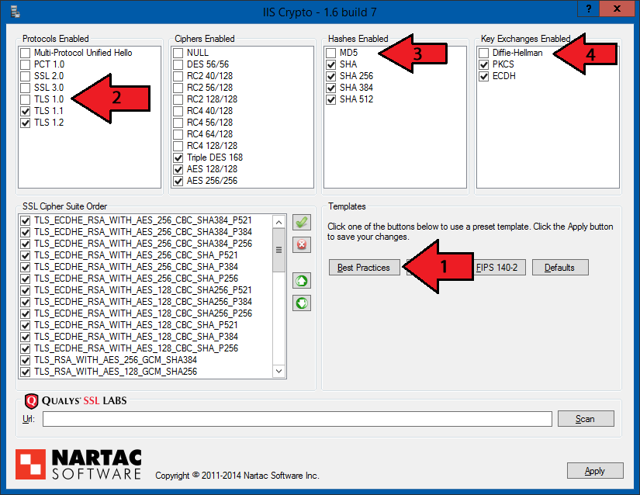Uncheck the SHA hash checkbox
The image size is (640, 495).
click(x=331, y=64)
